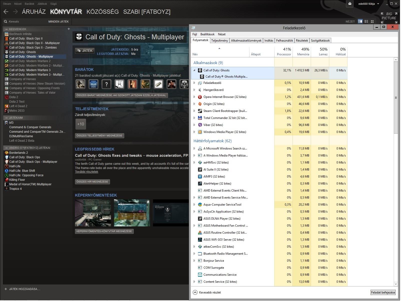Select Tropico 4 in the library list
The image size is (402, 302).
point(15,189)
